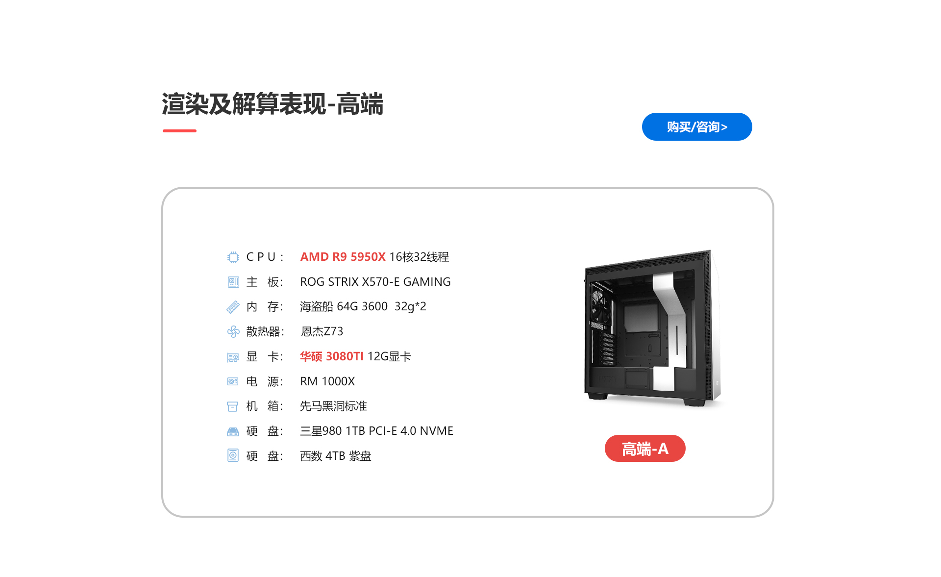Click the 华硕 3080TI red text
Screen dimensions: 941x577
coord(332,356)
